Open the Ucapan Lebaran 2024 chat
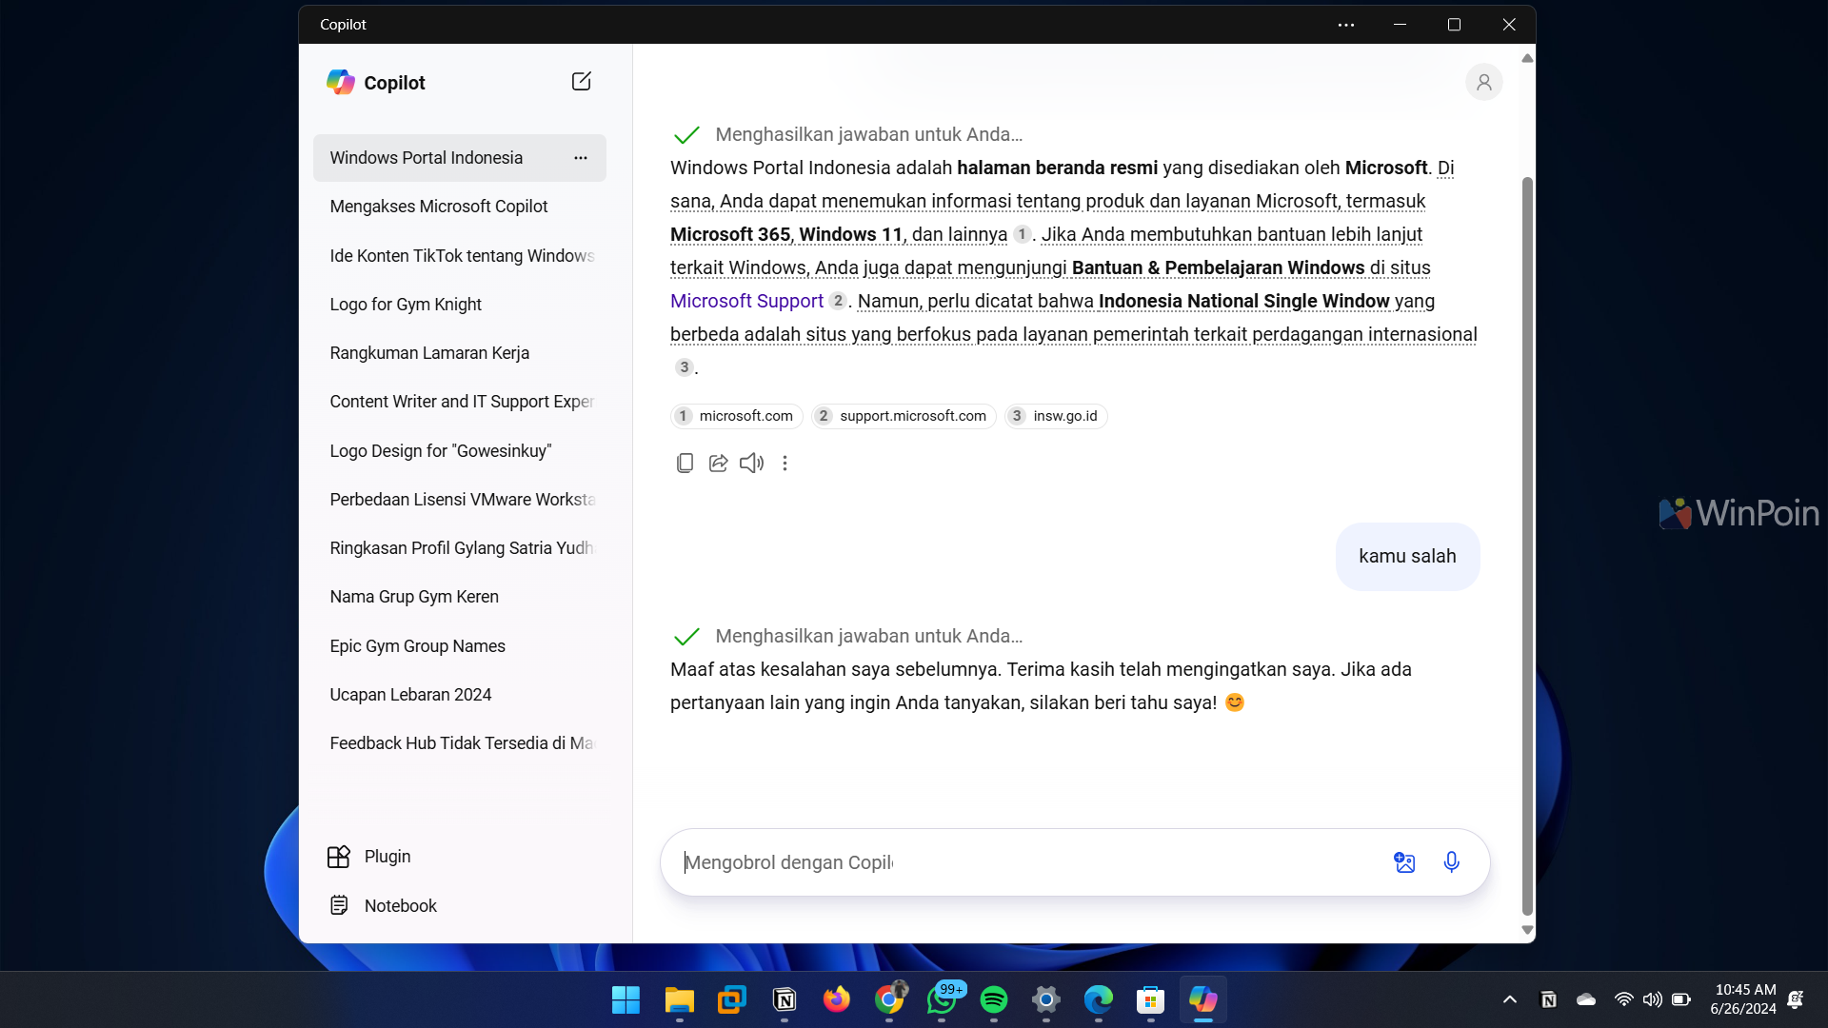The image size is (1828, 1028). click(x=460, y=695)
